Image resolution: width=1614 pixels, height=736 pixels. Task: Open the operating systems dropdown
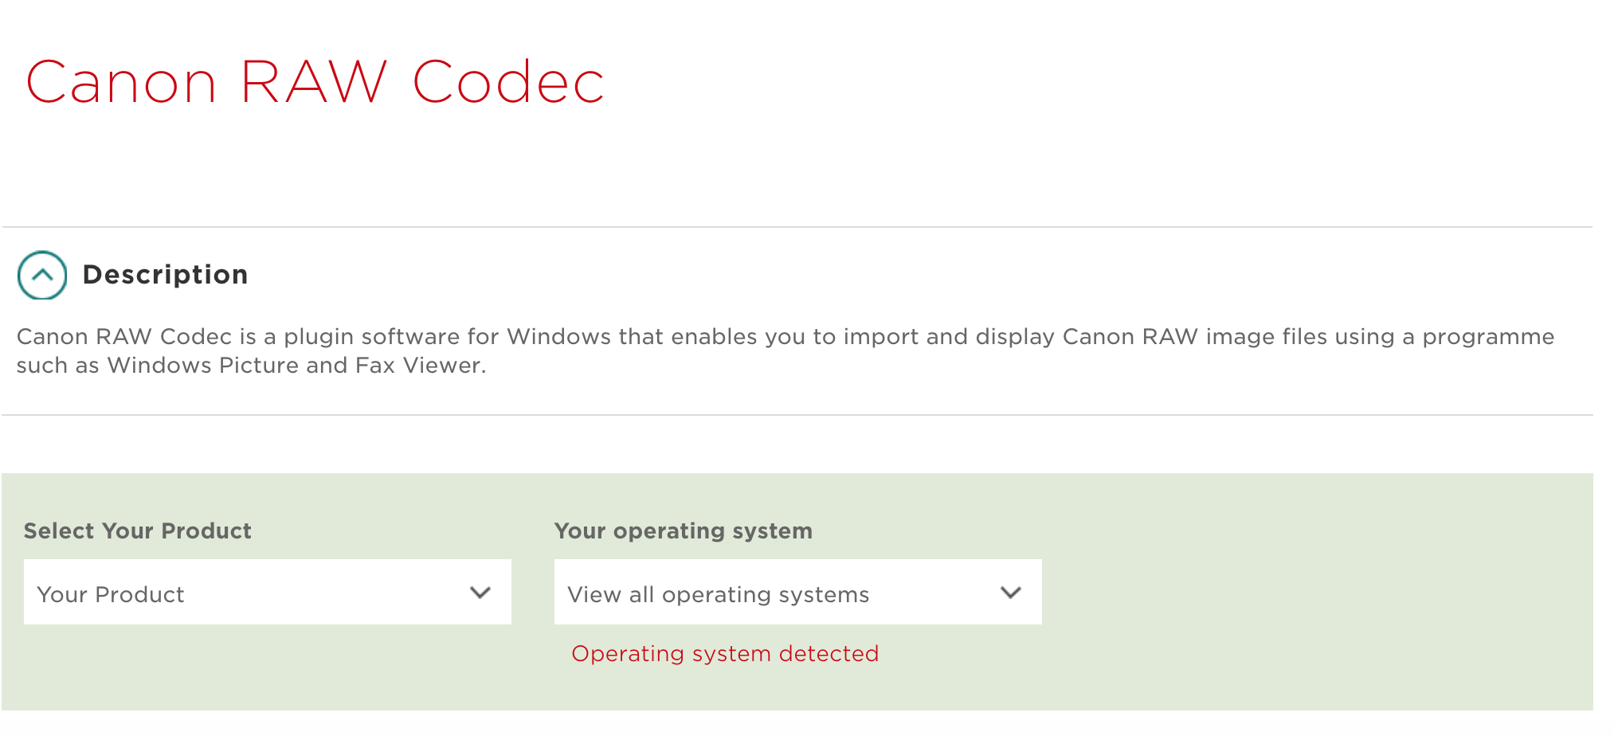coord(797,592)
